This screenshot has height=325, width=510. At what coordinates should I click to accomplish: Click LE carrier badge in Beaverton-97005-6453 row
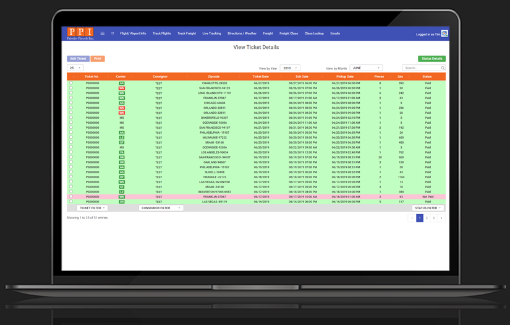click(x=122, y=192)
